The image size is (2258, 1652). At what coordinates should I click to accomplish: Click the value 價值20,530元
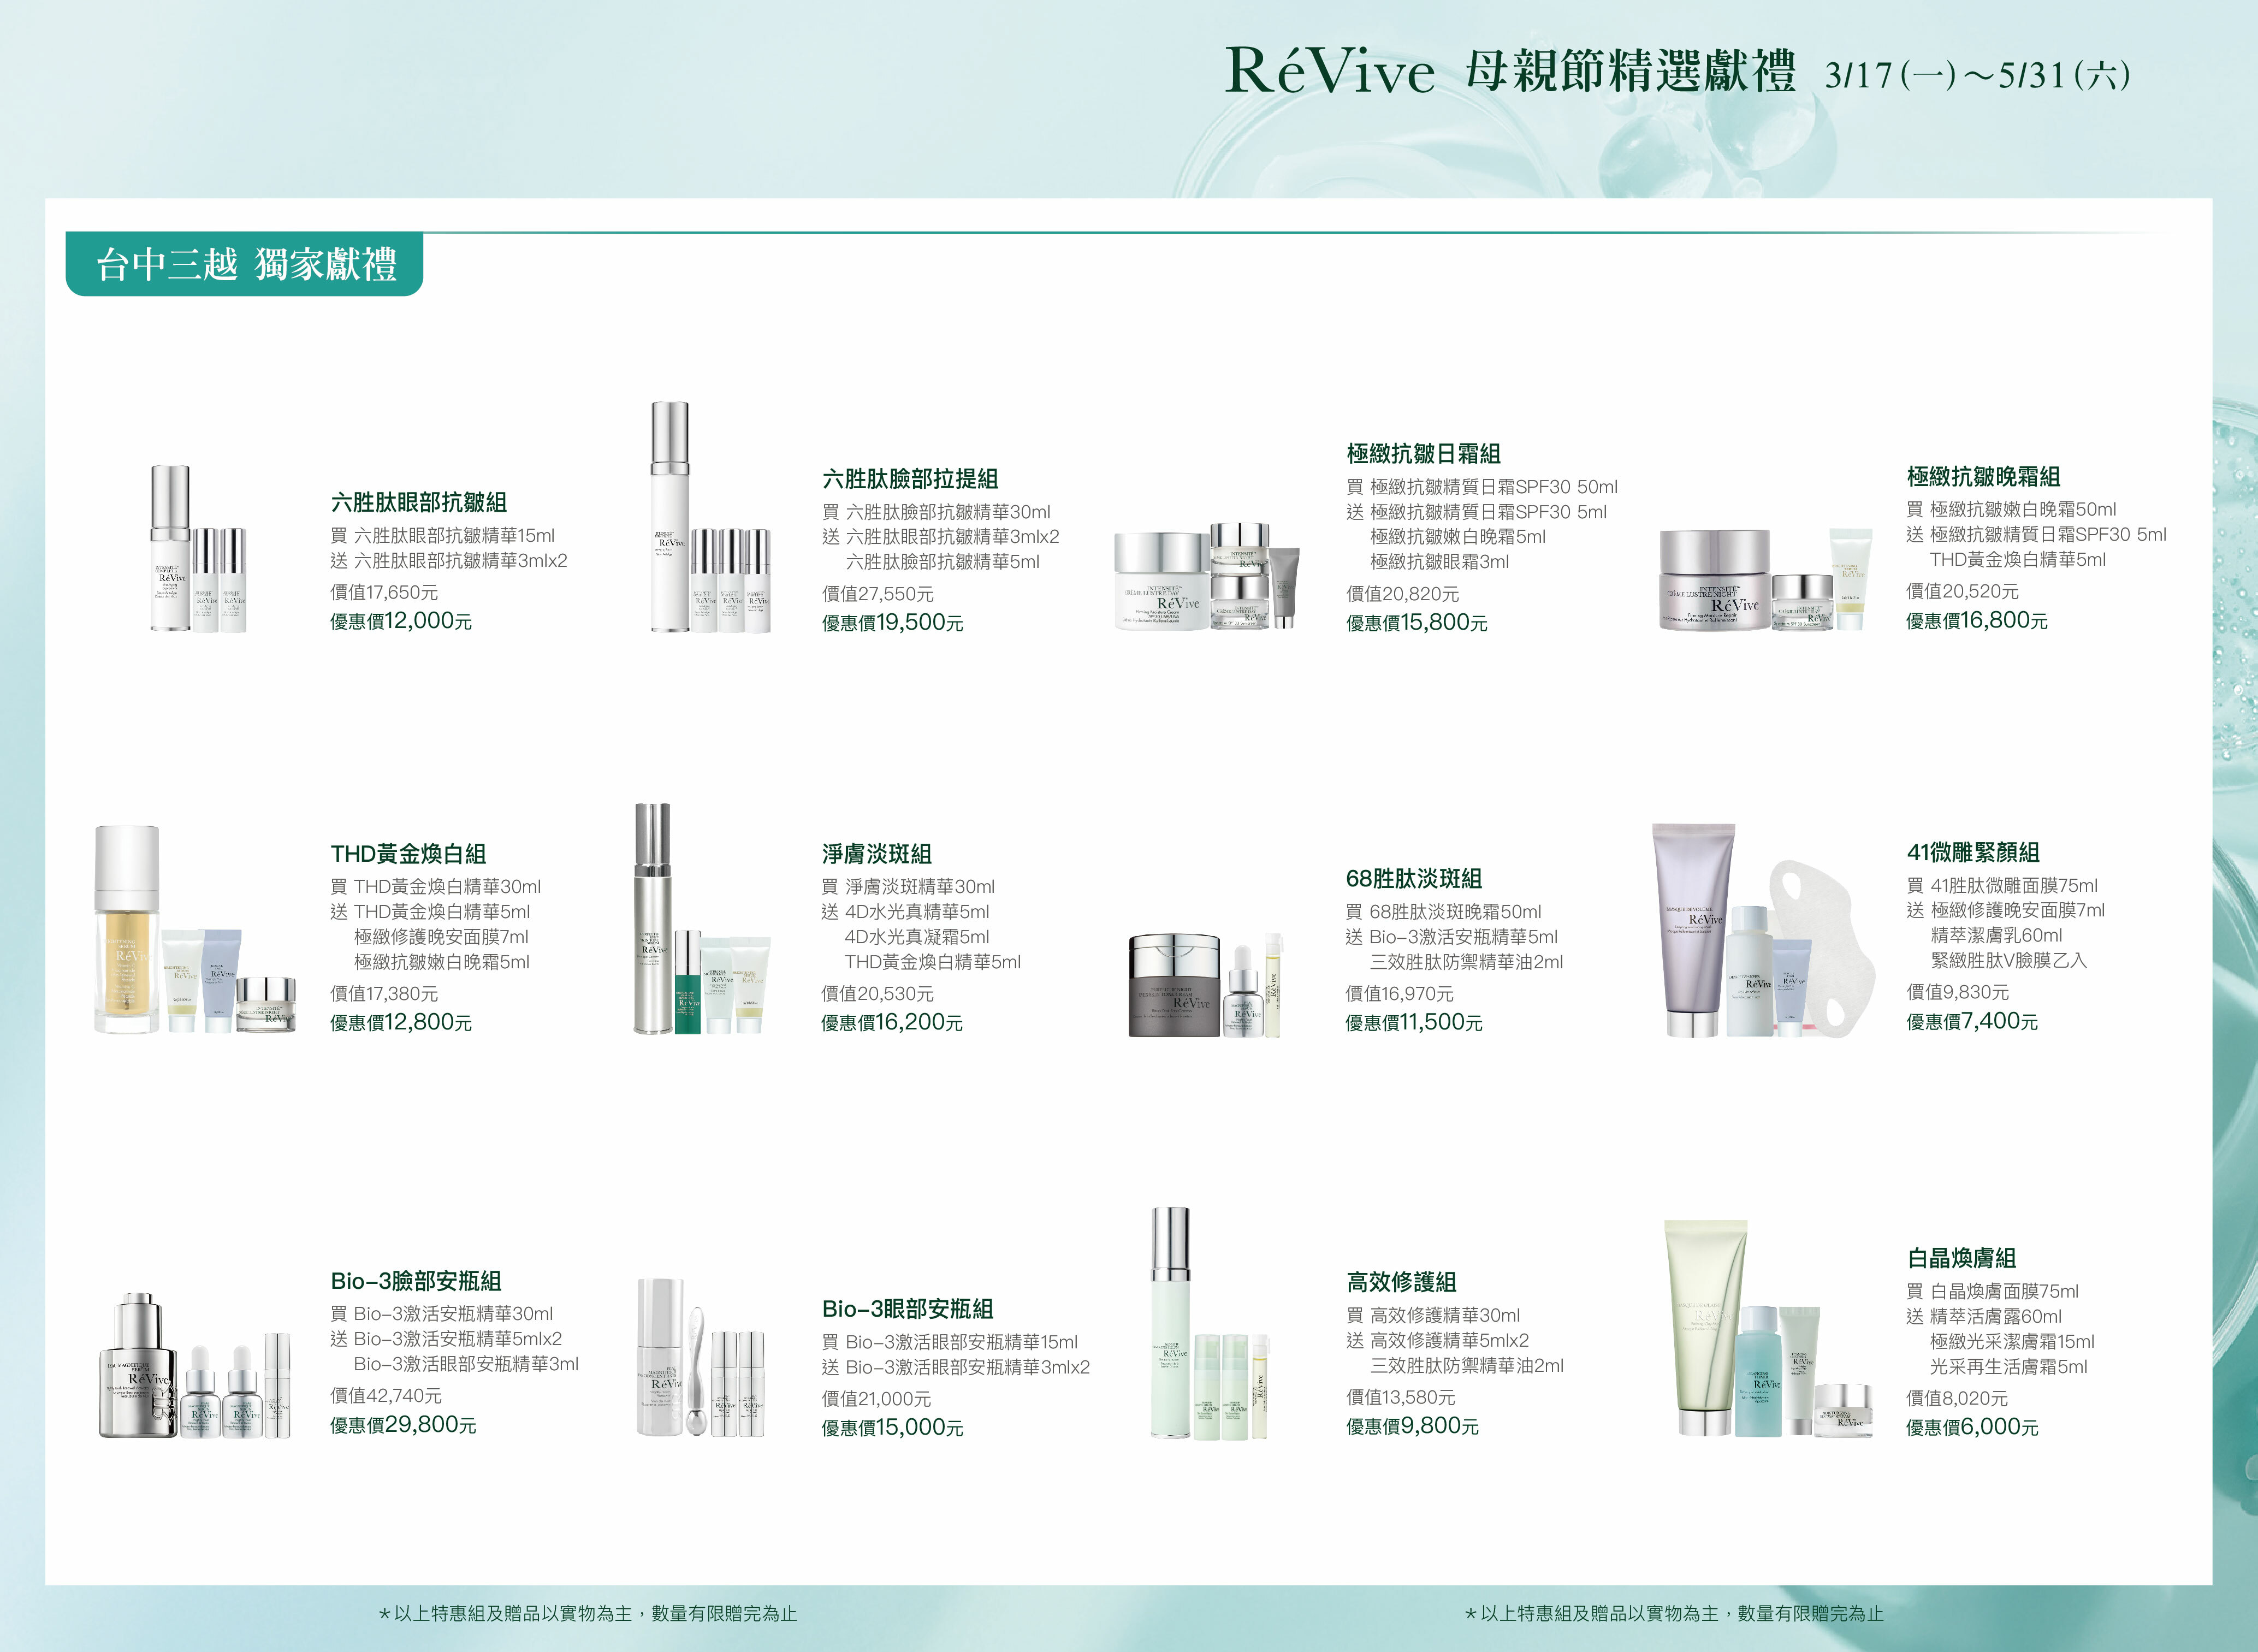click(x=877, y=994)
